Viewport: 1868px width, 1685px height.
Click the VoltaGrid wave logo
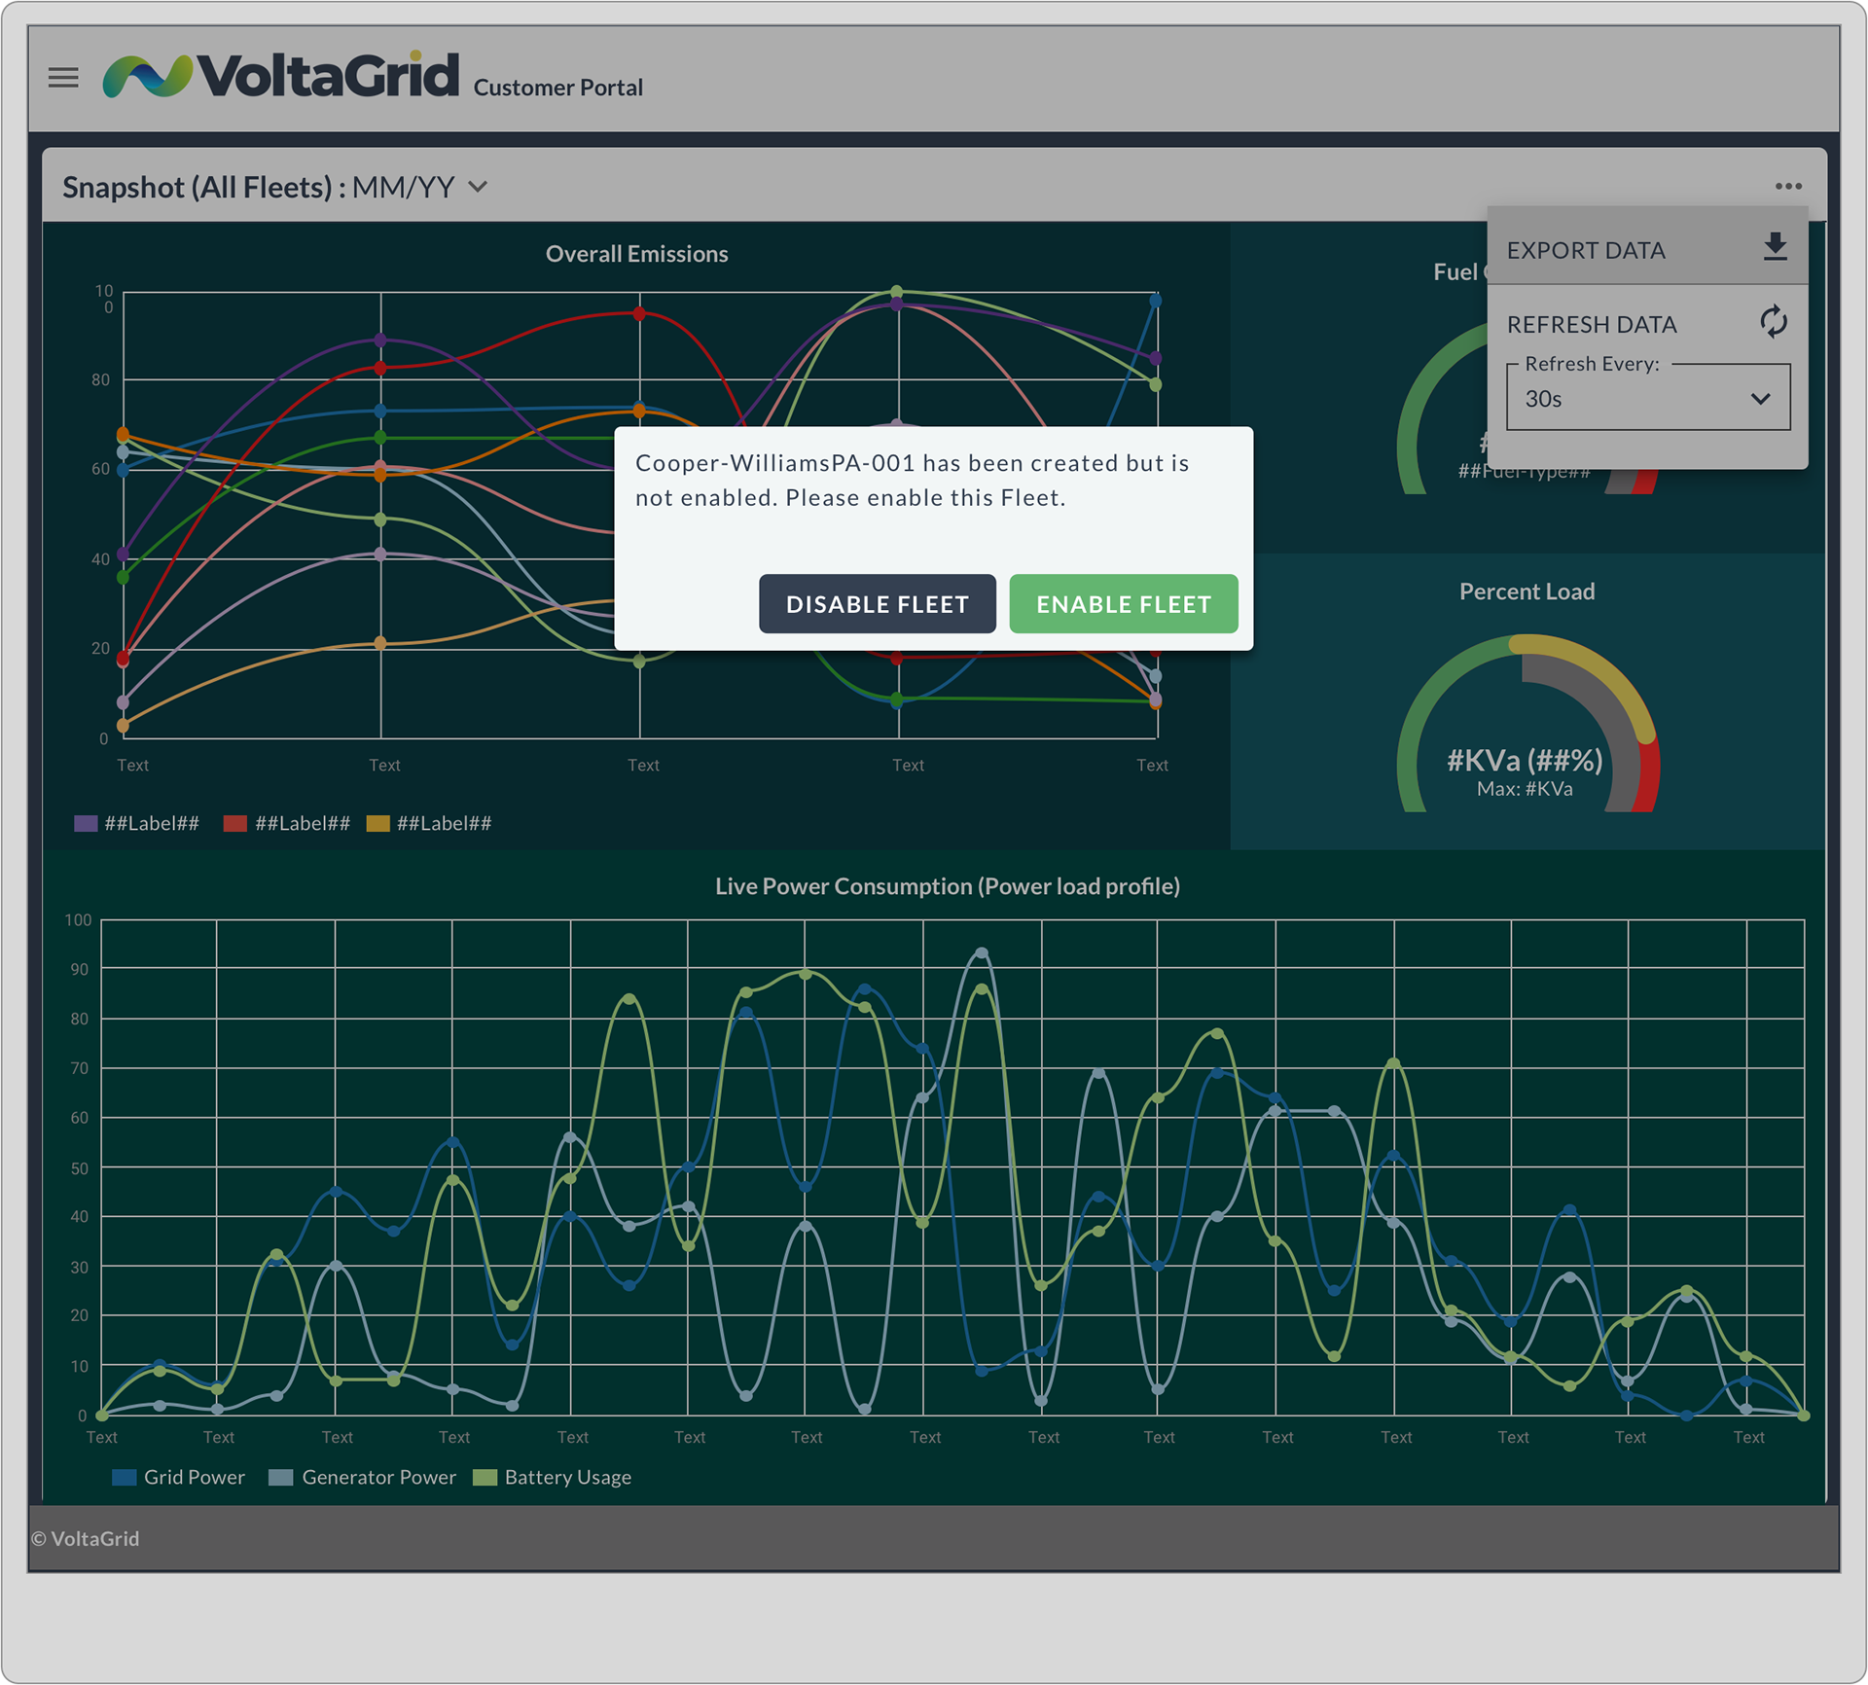pyautogui.click(x=148, y=76)
